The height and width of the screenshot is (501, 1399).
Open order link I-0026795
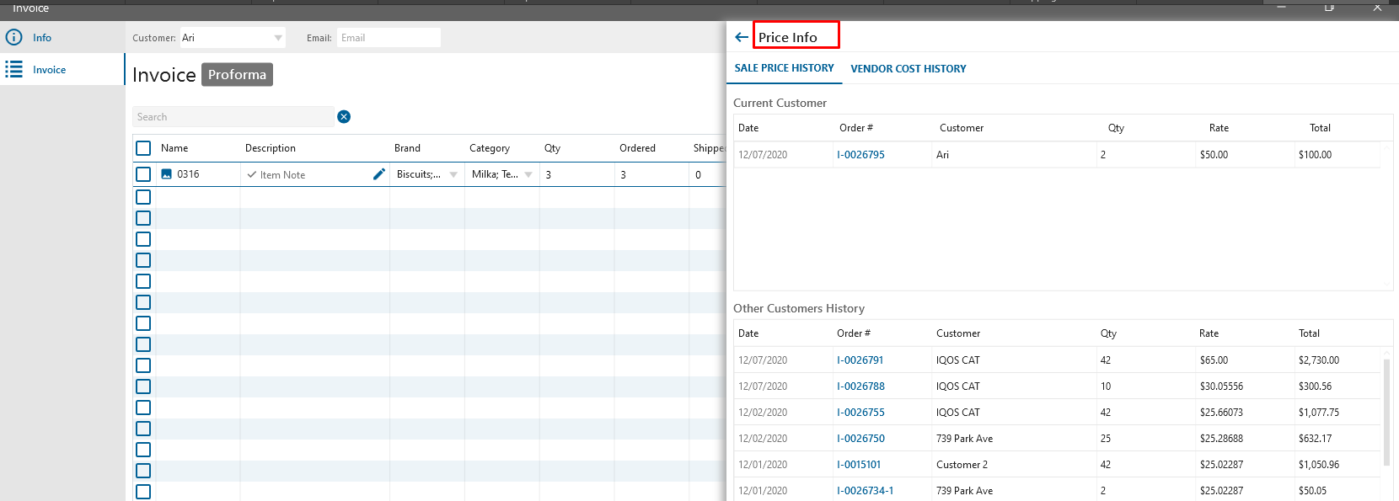point(860,155)
